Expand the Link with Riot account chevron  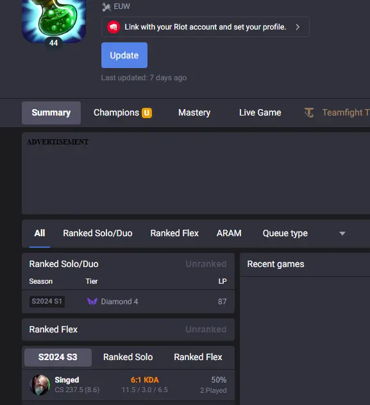click(298, 27)
